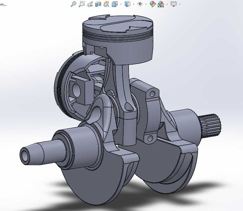Expand the View Settings dropdown arrow

tap(180, 4)
